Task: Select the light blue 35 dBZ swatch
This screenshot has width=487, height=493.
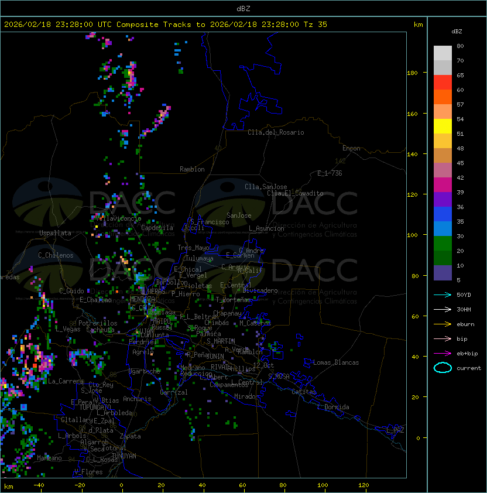Action: [x=443, y=229]
